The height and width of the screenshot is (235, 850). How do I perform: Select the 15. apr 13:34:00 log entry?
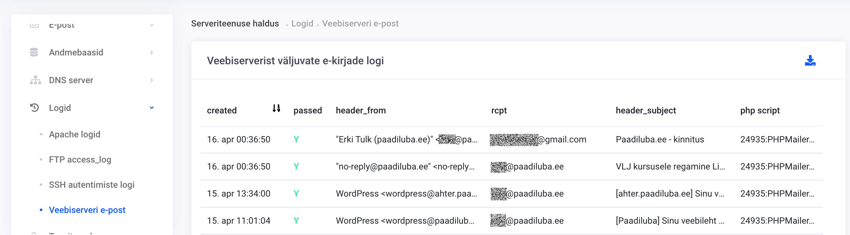239,193
